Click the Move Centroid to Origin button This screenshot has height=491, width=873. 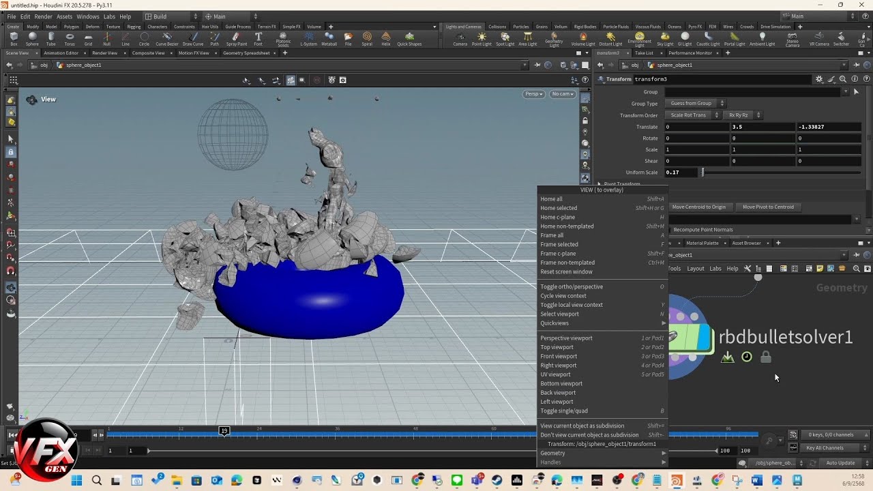698,207
